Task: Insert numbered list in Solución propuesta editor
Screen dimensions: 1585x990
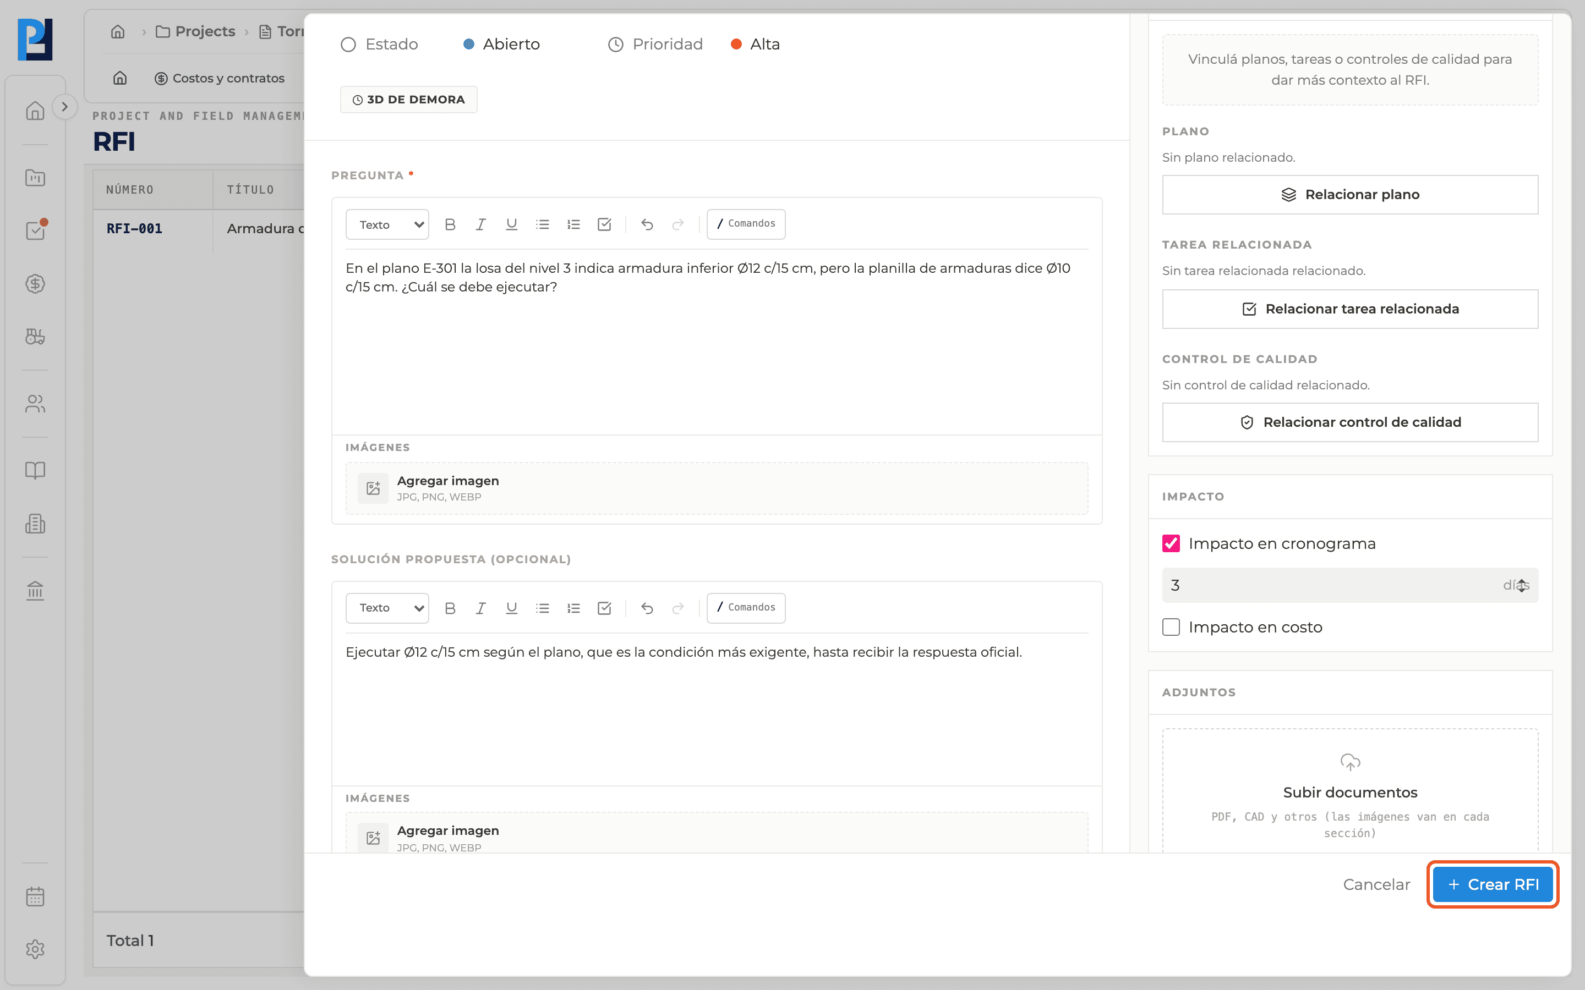Action: (x=574, y=608)
